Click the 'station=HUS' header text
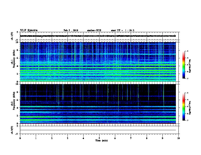Screen dimensions: 201x155 tap(94, 30)
